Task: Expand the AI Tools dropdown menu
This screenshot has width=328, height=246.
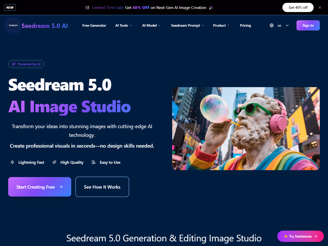Action: (x=123, y=25)
